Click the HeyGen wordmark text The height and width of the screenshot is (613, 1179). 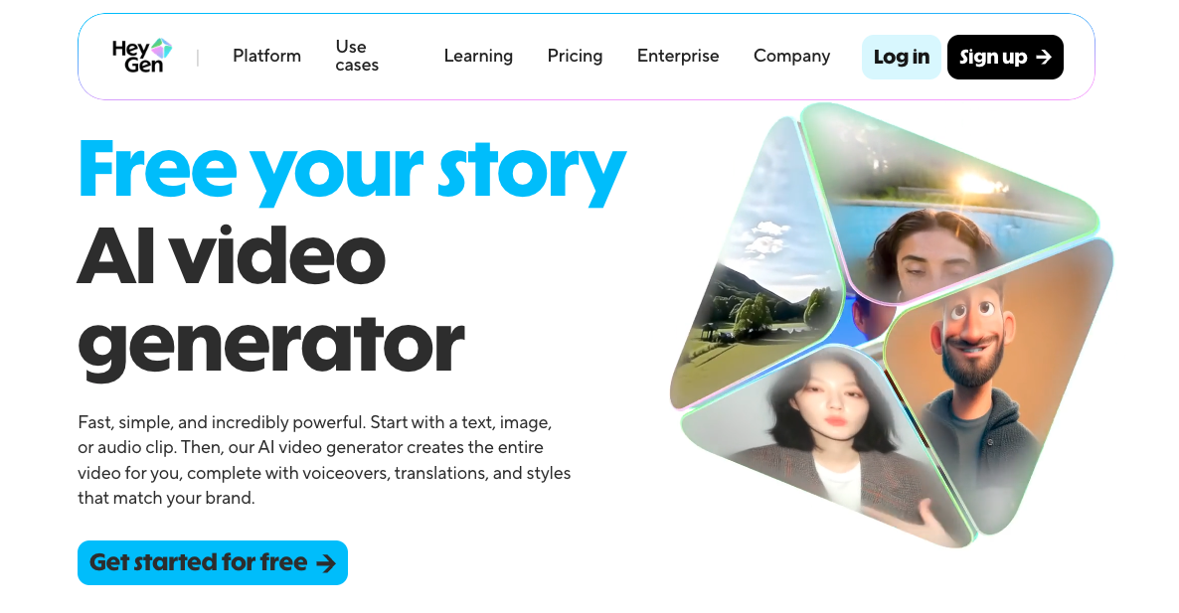(x=136, y=57)
